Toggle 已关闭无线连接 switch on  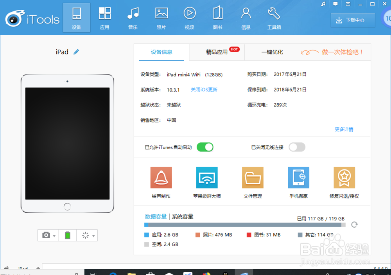(x=297, y=147)
